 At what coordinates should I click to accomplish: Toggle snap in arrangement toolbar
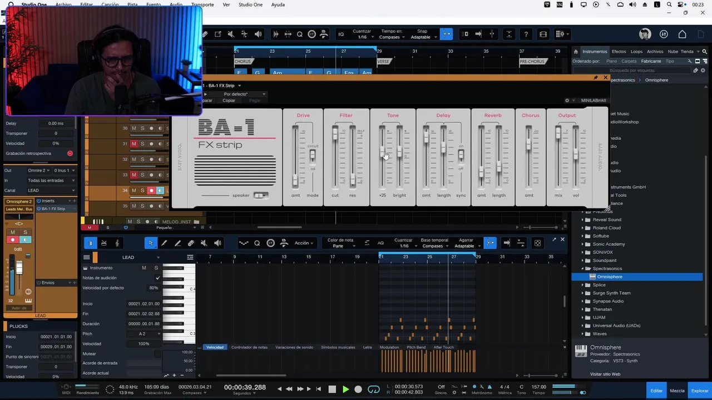point(447,34)
